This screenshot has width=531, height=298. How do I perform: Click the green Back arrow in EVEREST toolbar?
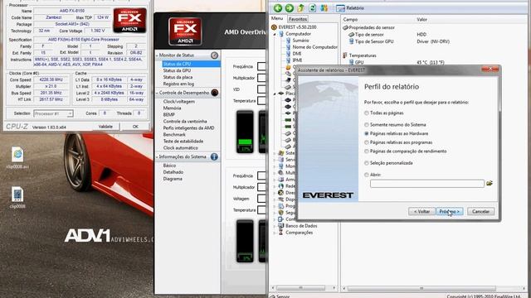click(278, 8)
